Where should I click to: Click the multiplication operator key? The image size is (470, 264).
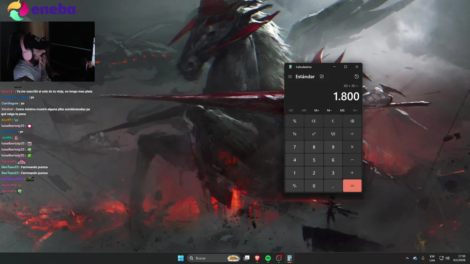click(352, 147)
